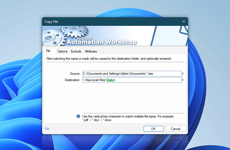Switch to the File tab

(50, 51)
